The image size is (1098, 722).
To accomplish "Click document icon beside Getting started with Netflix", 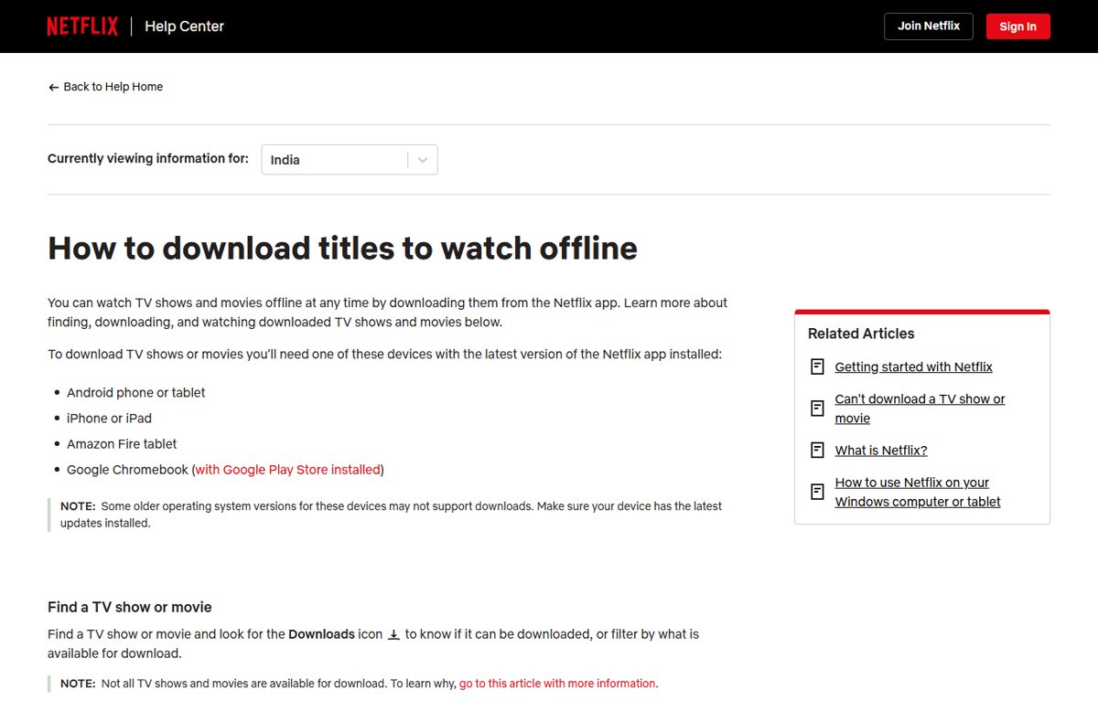I will pos(817,367).
